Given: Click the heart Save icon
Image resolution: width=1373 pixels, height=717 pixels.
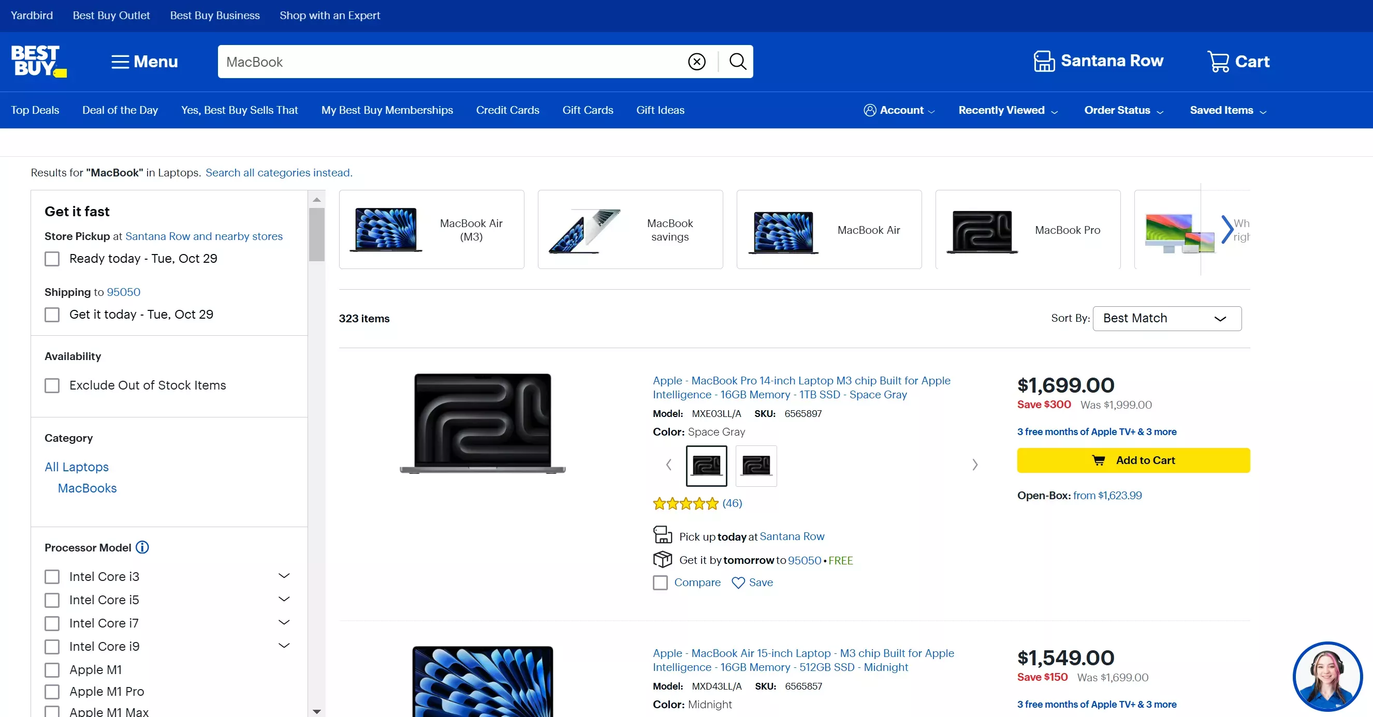Looking at the screenshot, I should 738,583.
